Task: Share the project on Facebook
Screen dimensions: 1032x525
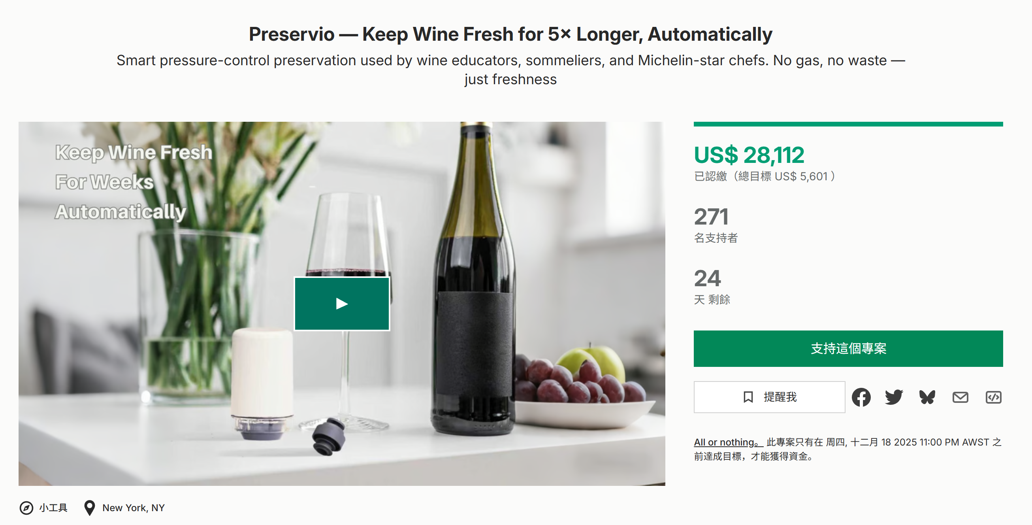Action: (861, 397)
